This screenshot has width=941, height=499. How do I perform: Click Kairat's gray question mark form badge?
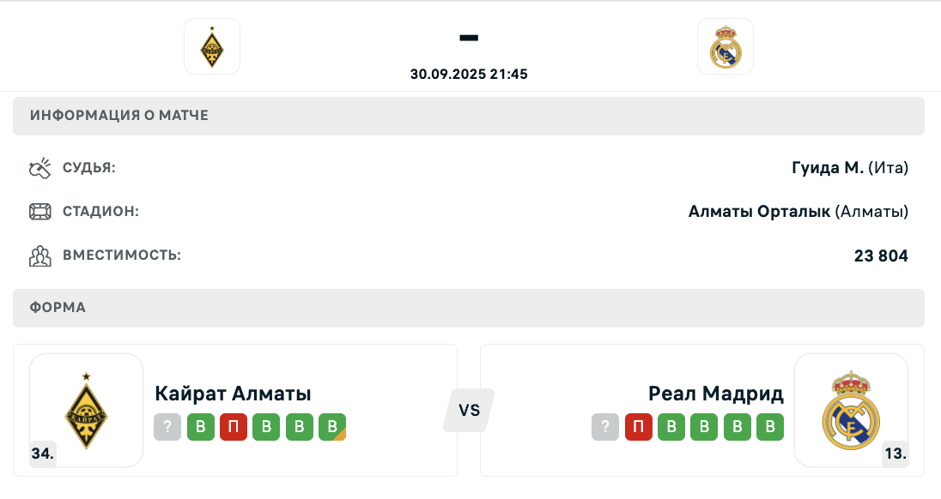[x=167, y=427]
